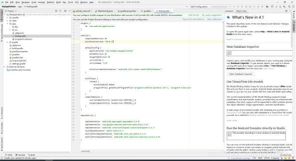Click the Assistant panel vertical scrollbar
The width and height of the screenshot is (296, 161).
coord(292,30)
